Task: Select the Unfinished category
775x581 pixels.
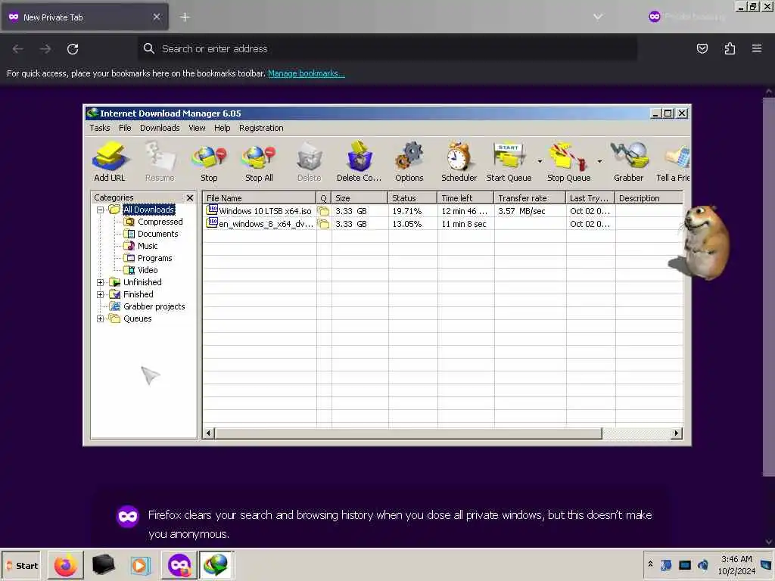Action: (142, 282)
